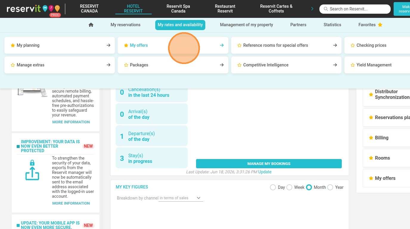Toggle favorite star for My planning

13,45
